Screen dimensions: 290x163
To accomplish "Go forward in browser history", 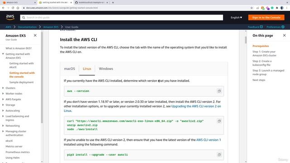I will tap(8, 8).
